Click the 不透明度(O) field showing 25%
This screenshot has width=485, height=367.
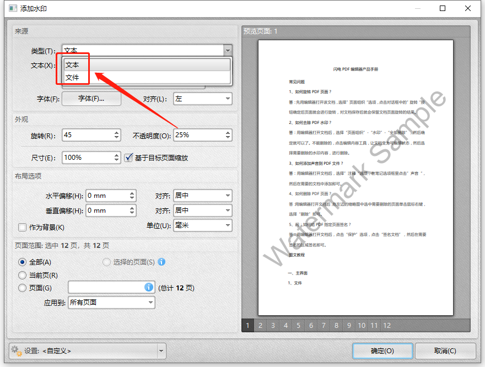(199, 135)
